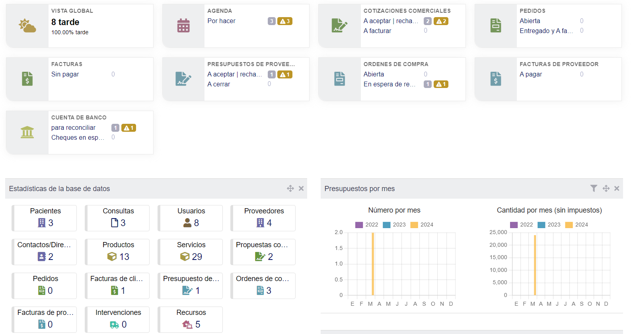Open A aceptar | recha… under Cotizaciones Comerciales

[x=391, y=21]
